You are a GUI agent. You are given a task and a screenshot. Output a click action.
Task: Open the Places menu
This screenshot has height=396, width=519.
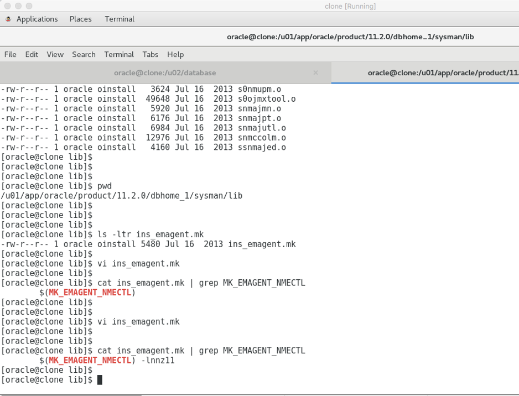[x=80, y=19]
